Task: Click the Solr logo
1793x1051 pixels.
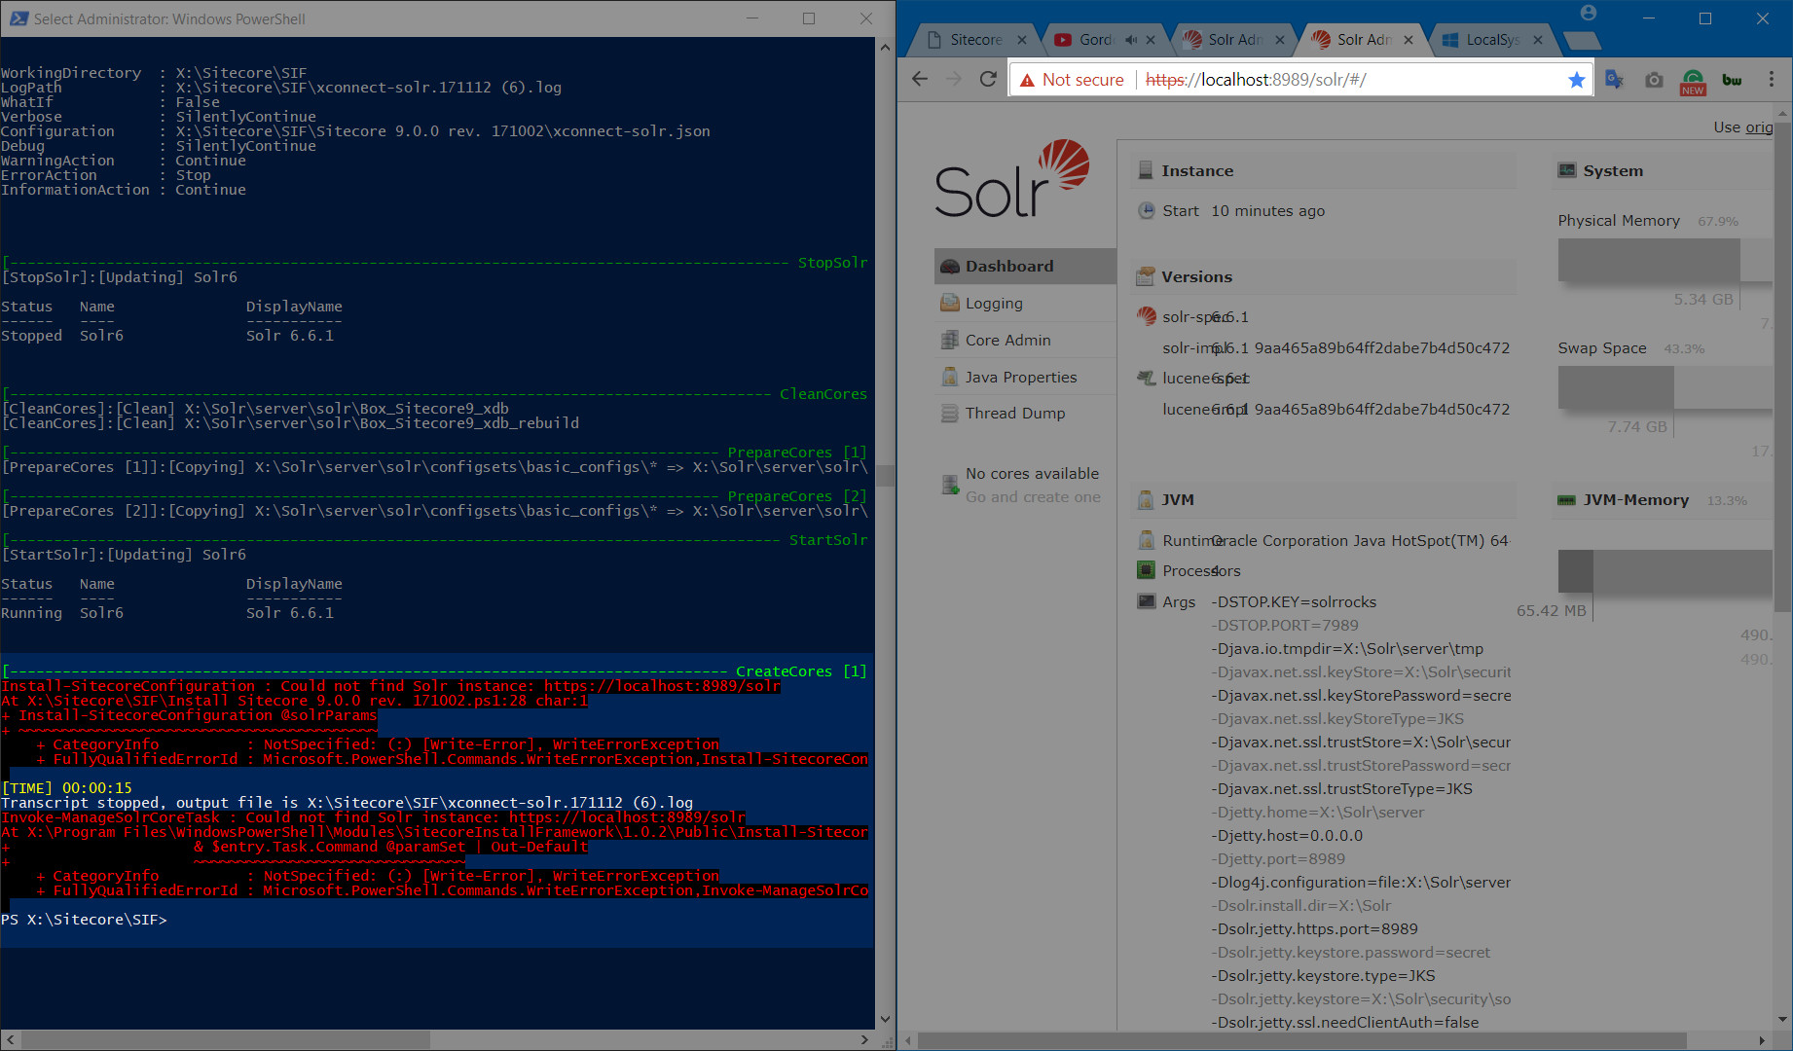Action: point(1012,179)
